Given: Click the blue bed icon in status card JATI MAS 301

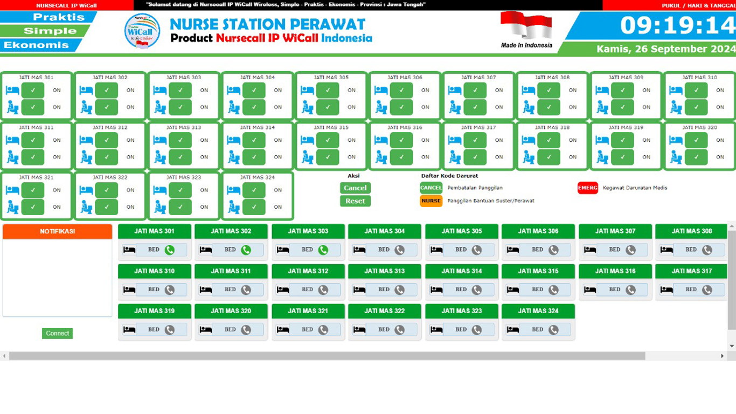Looking at the screenshot, I should pyautogui.click(x=12, y=90).
